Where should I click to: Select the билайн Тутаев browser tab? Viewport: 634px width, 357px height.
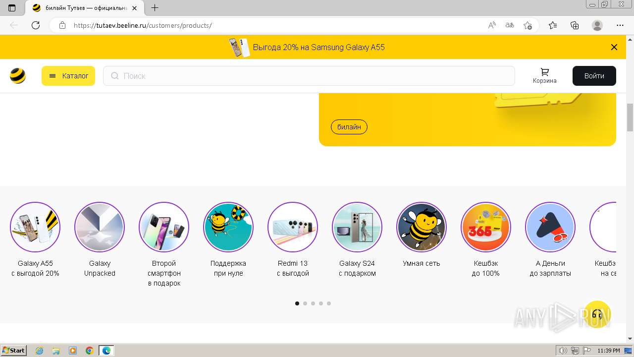[x=84, y=8]
